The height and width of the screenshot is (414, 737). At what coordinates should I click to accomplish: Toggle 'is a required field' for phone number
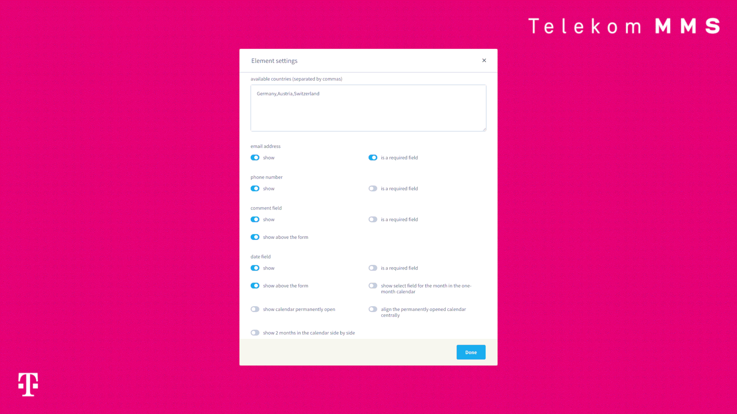pos(373,188)
